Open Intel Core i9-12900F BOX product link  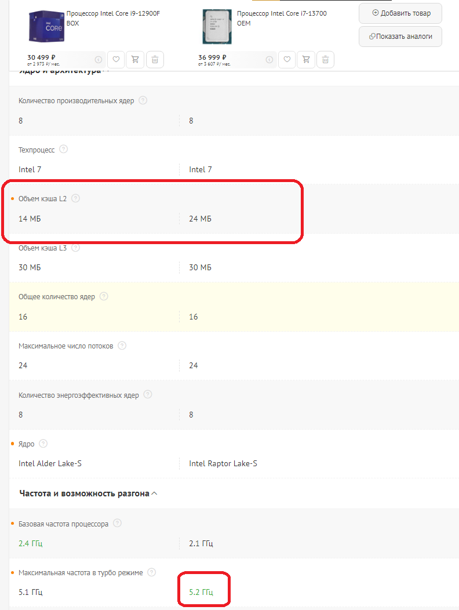click(113, 19)
